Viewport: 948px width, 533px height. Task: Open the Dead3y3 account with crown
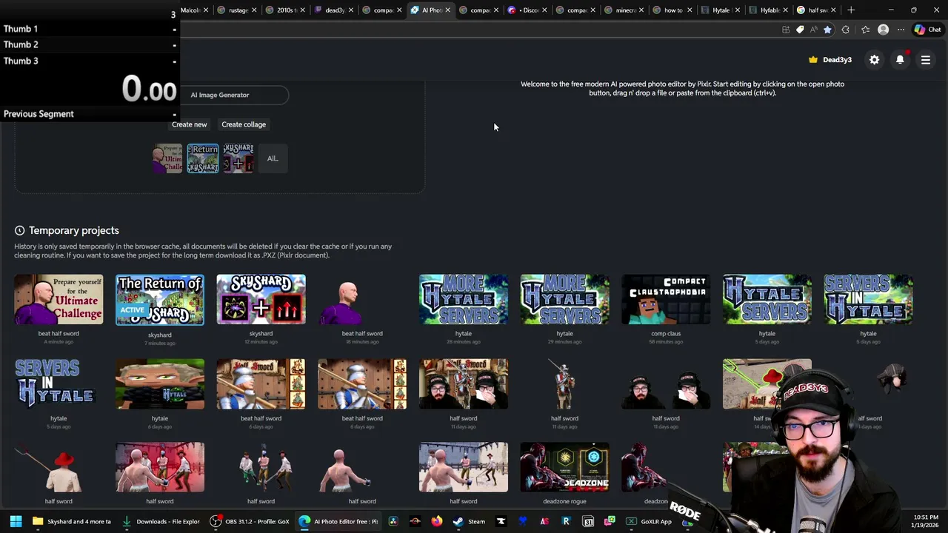point(830,60)
